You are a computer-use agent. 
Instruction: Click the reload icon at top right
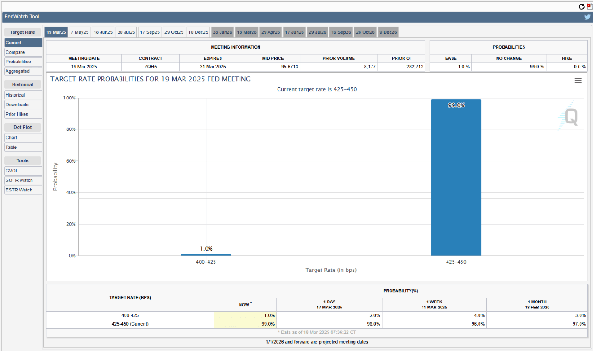581,6
